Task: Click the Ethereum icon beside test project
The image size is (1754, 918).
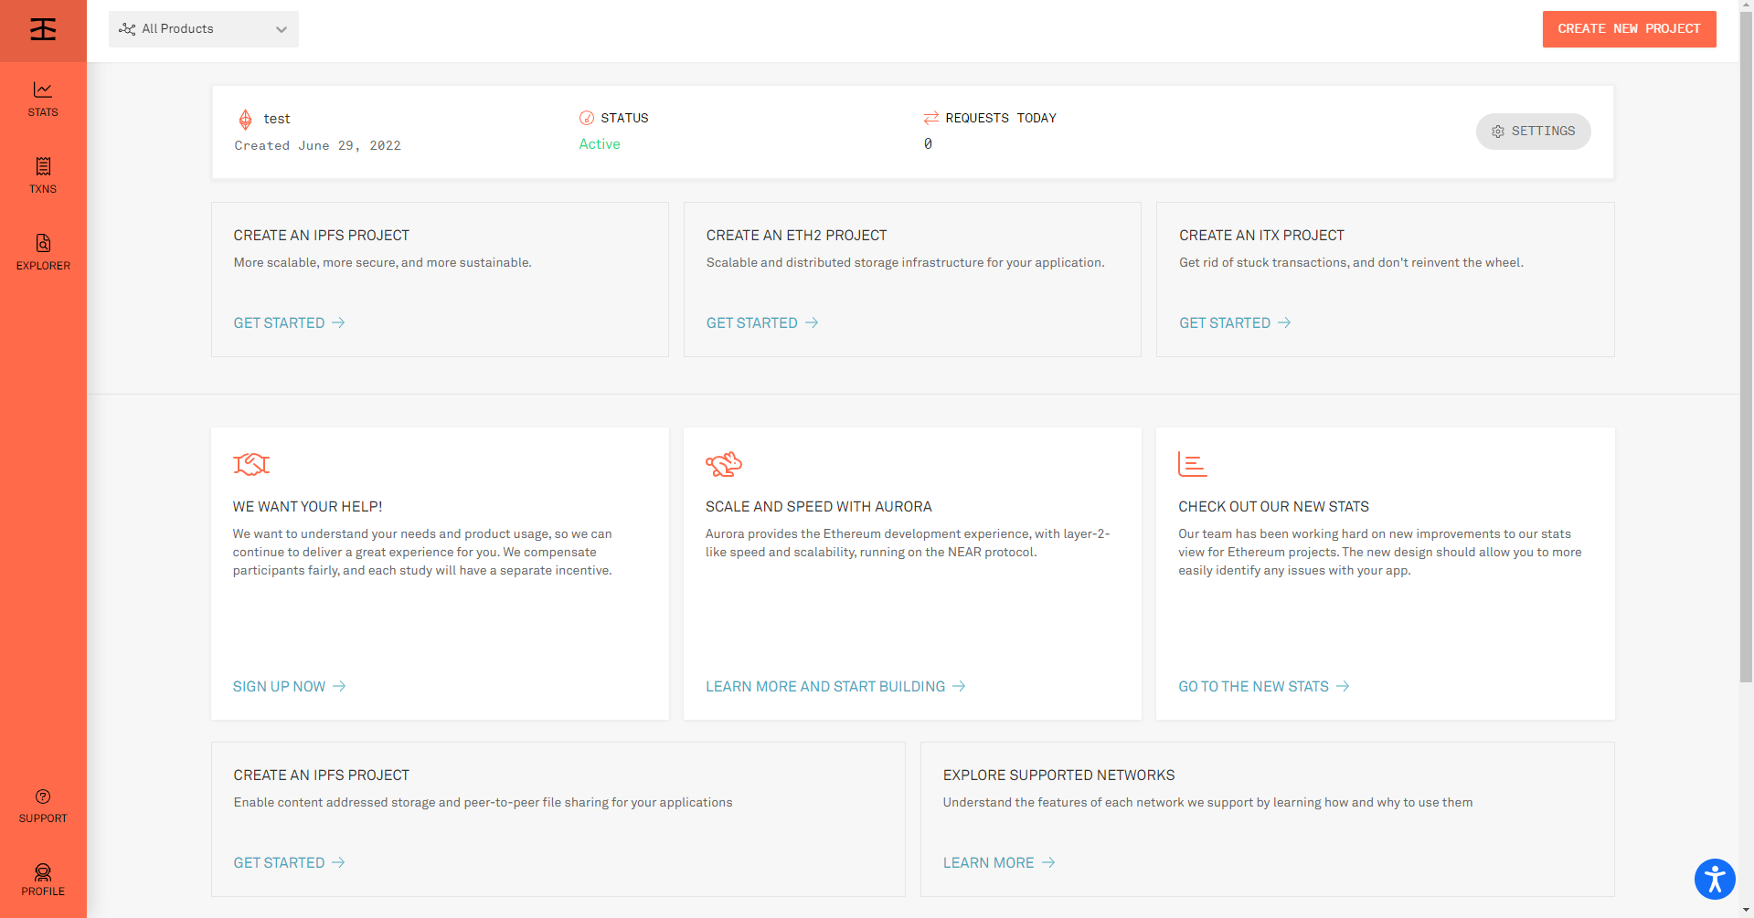Action: coord(245,120)
